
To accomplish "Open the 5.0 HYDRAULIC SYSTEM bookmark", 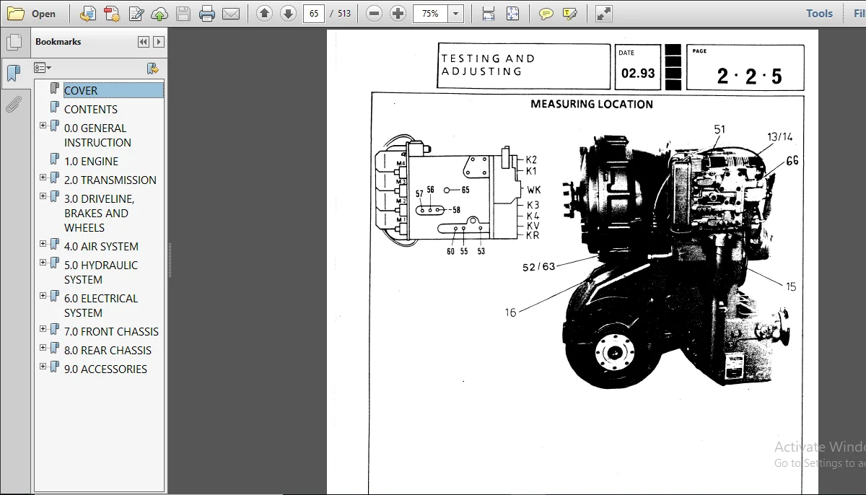I will (100, 272).
